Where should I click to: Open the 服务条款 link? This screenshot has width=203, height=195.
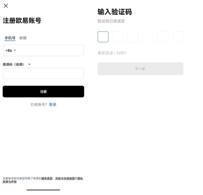[x=47, y=178]
